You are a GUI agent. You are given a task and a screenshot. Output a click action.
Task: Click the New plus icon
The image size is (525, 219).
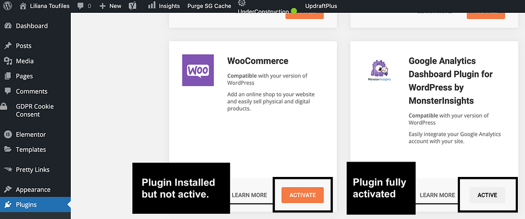click(x=103, y=6)
